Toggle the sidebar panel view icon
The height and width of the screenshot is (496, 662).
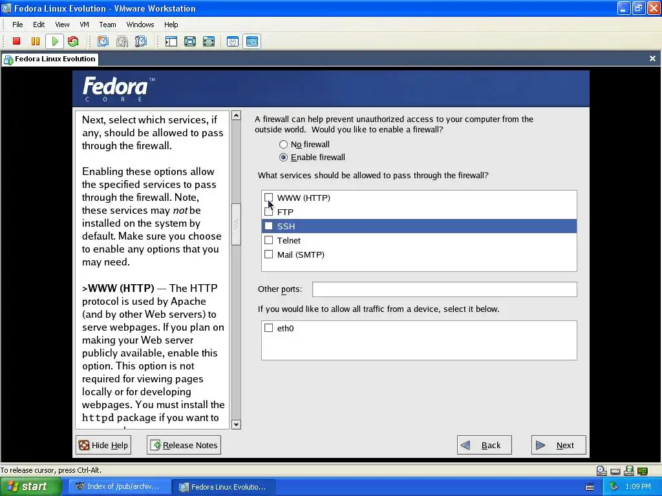click(171, 41)
